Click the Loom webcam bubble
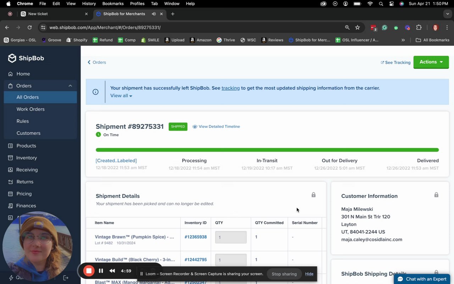454x284 pixels. pos(37,247)
